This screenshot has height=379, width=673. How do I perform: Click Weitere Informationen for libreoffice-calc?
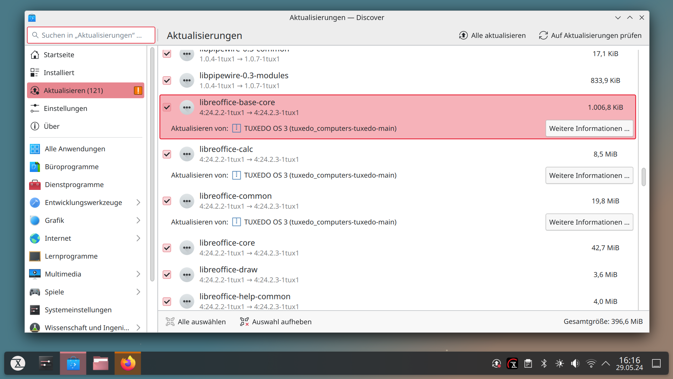click(589, 175)
